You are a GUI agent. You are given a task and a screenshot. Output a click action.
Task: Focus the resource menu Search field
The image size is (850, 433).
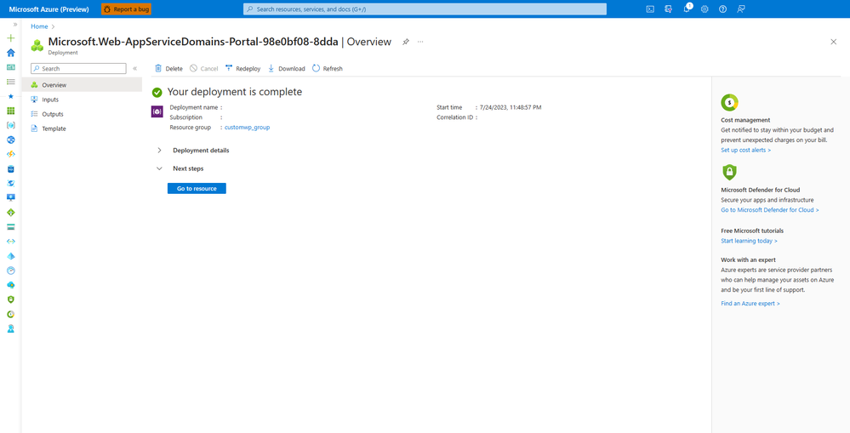pos(78,69)
